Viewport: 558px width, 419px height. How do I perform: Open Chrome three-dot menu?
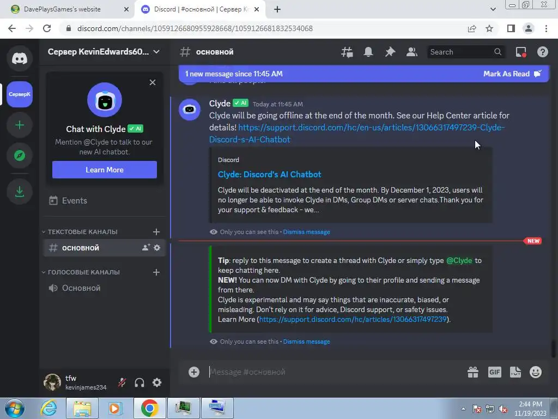[x=546, y=28]
